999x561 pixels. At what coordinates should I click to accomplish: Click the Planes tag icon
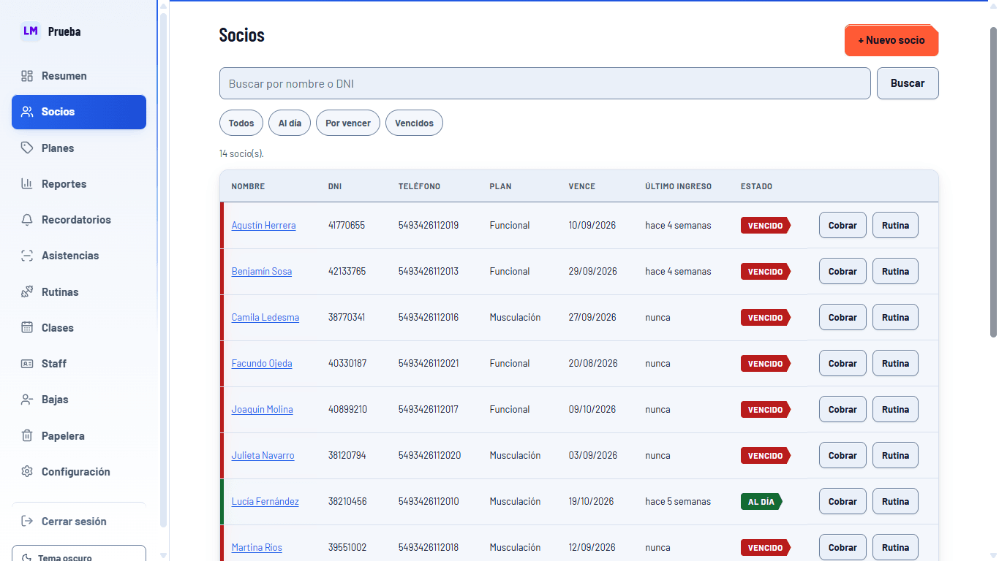tap(27, 148)
